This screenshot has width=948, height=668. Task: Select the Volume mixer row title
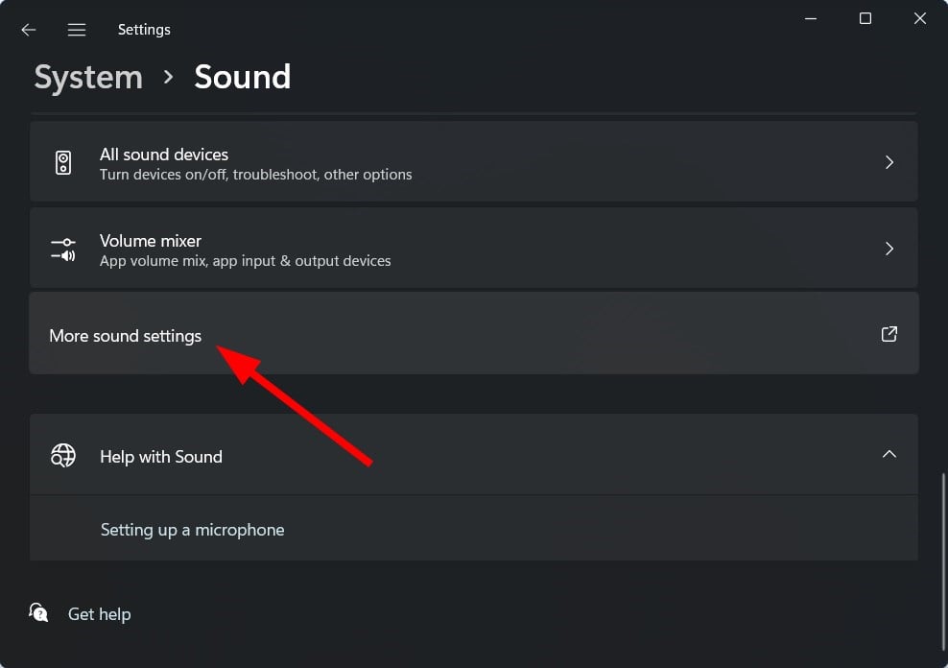point(151,241)
